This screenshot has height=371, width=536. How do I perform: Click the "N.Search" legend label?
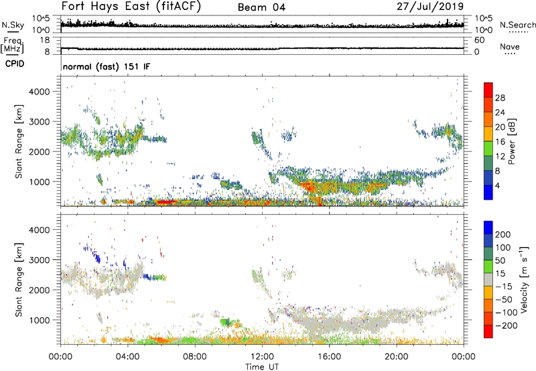pos(517,25)
